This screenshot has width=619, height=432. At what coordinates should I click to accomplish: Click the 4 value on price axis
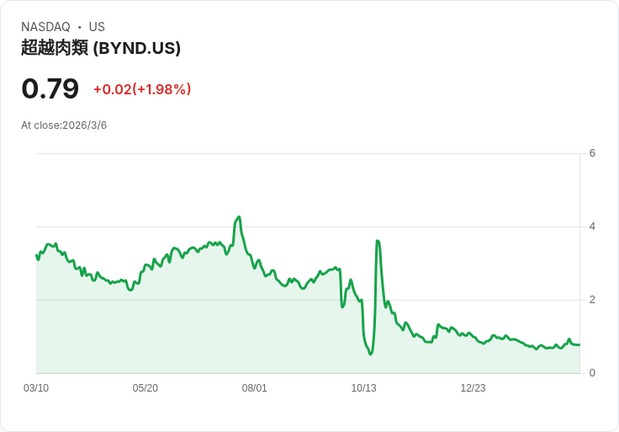tap(592, 227)
